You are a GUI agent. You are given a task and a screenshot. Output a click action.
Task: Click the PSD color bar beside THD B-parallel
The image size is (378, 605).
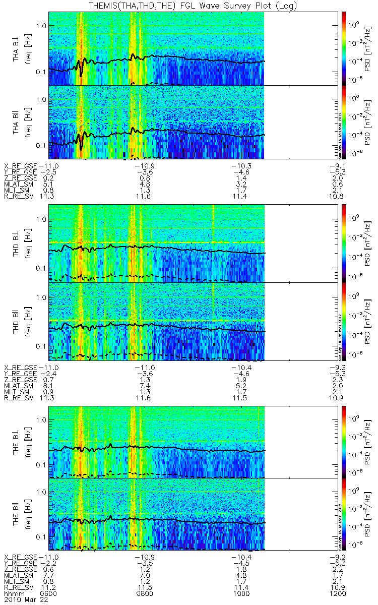pyautogui.click(x=344, y=321)
